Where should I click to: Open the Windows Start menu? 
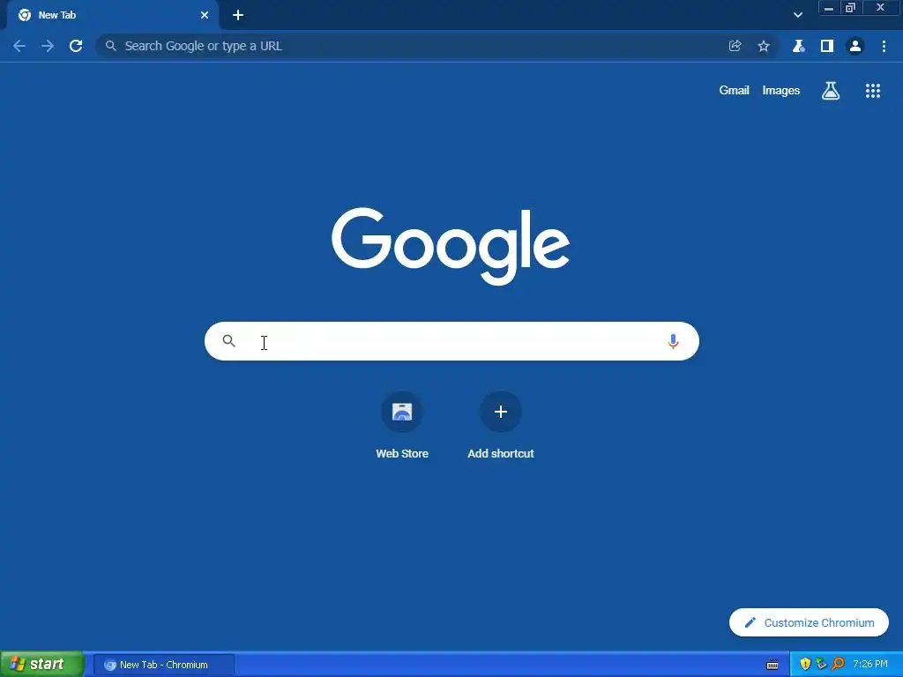click(42, 665)
